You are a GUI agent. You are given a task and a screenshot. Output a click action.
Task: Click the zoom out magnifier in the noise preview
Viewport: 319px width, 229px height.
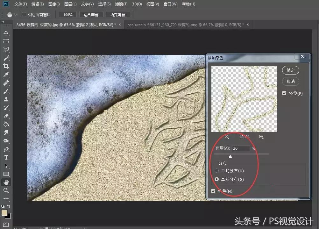click(227, 137)
